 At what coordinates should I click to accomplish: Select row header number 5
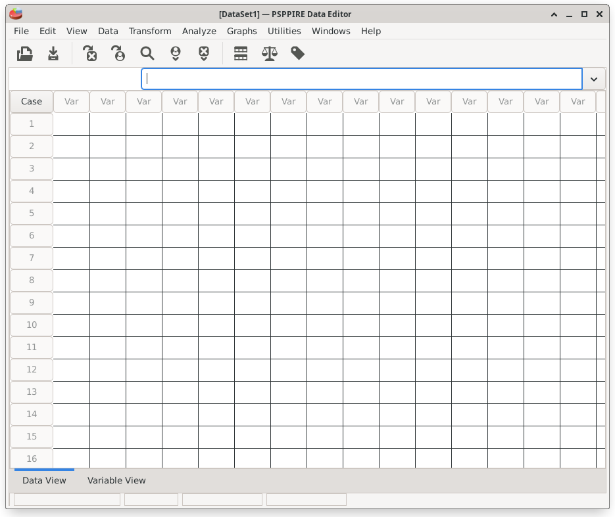click(x=32, y=213)
